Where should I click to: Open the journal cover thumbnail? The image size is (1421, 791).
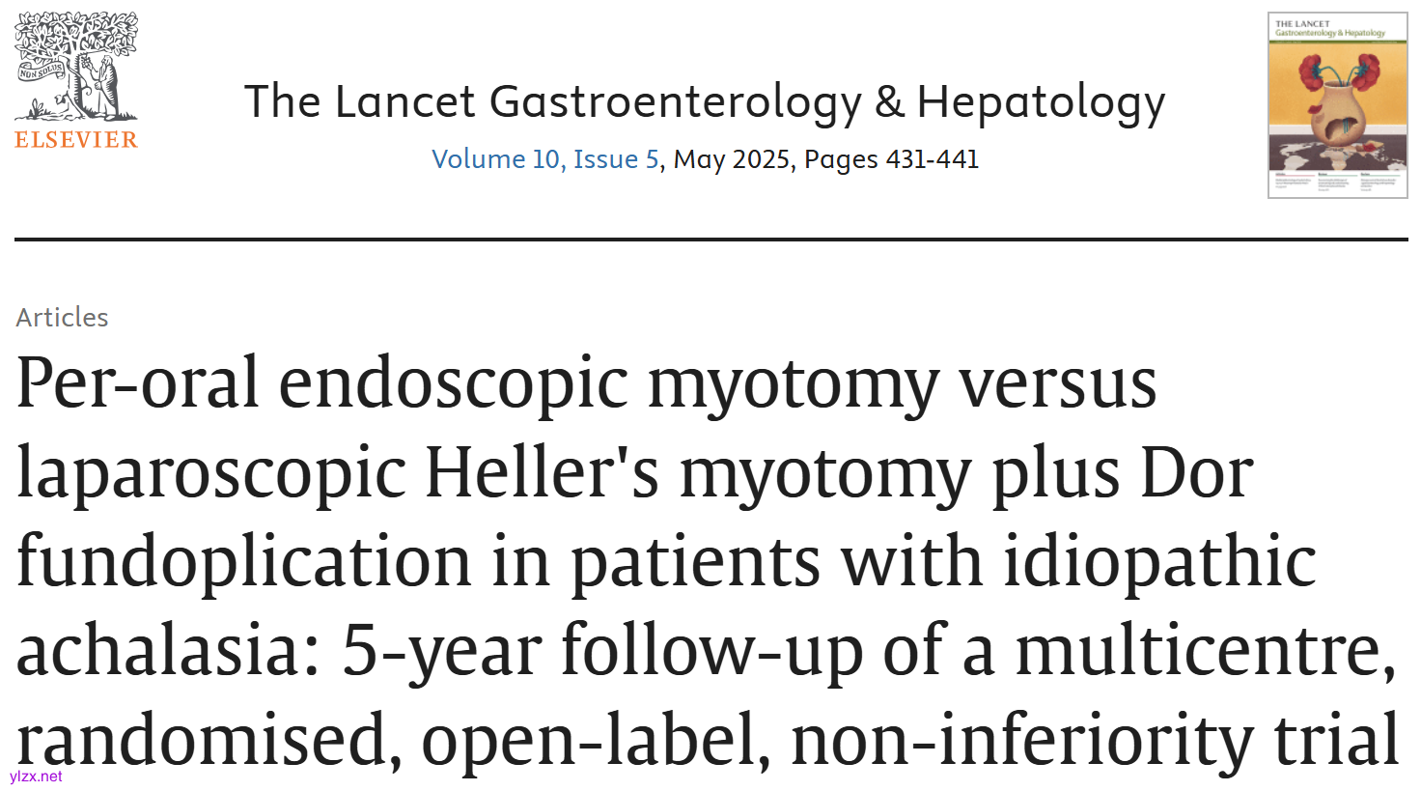[x=1337, y=105]
